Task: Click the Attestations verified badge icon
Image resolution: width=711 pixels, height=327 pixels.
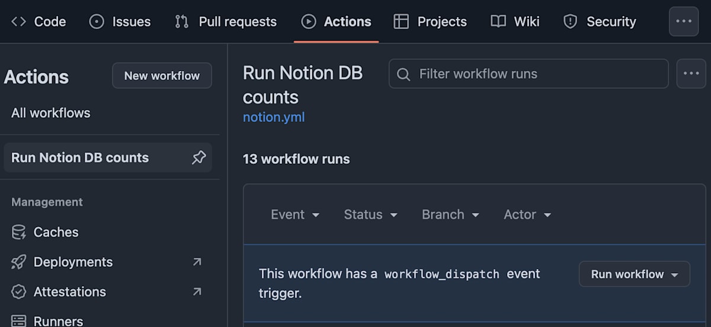Action: click(19, 292)
